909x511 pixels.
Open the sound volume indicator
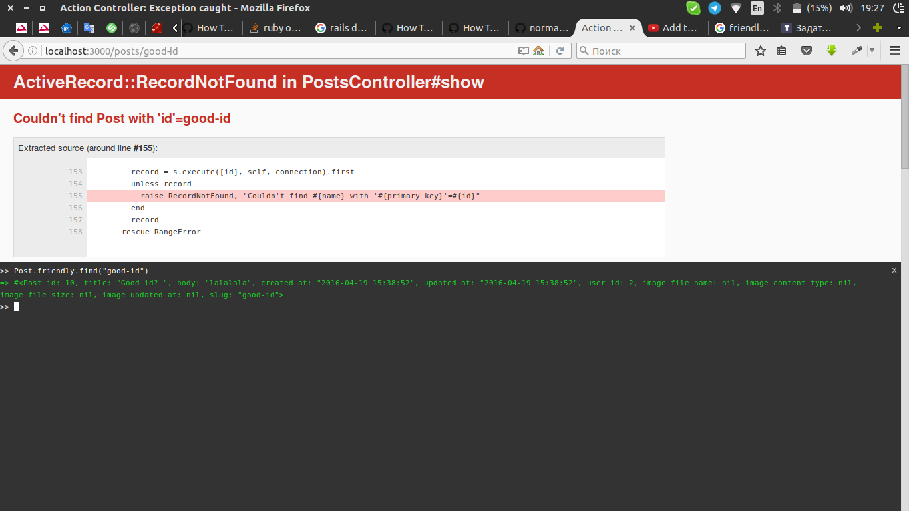[x=846, y=8]
